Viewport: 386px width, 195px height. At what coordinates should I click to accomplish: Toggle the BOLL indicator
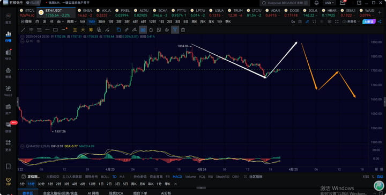pos(105,177)
